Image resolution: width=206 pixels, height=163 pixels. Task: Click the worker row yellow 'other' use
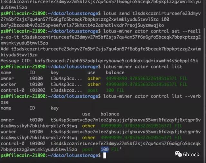pos(94,84)
